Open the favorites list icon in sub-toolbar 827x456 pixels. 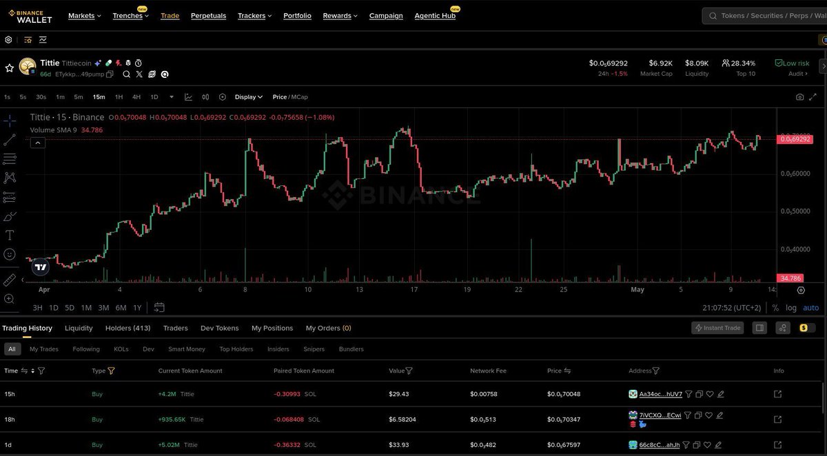coord(28,40)
